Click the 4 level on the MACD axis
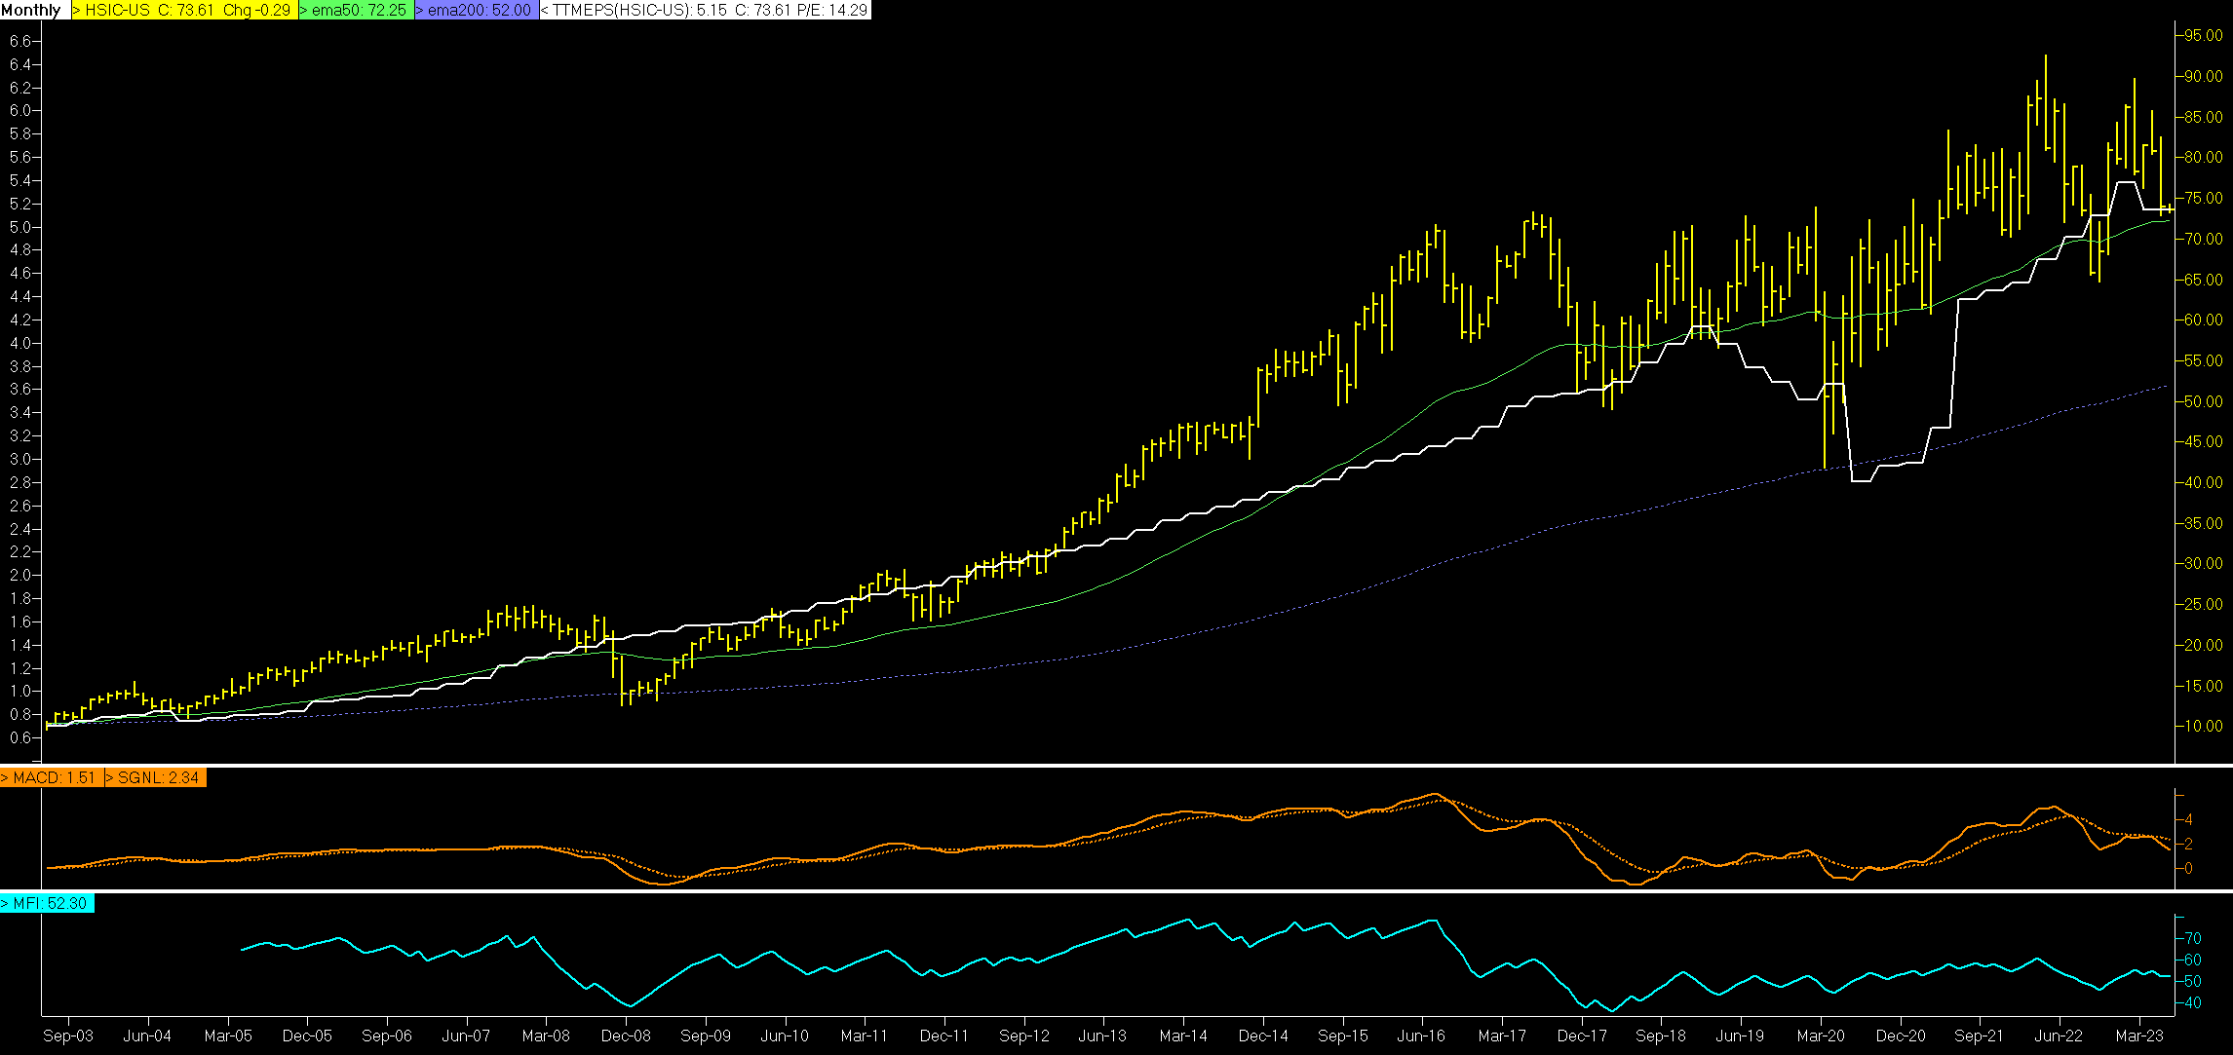2233x1055 pixels. pyautogui.click(x=2189, y=819)
